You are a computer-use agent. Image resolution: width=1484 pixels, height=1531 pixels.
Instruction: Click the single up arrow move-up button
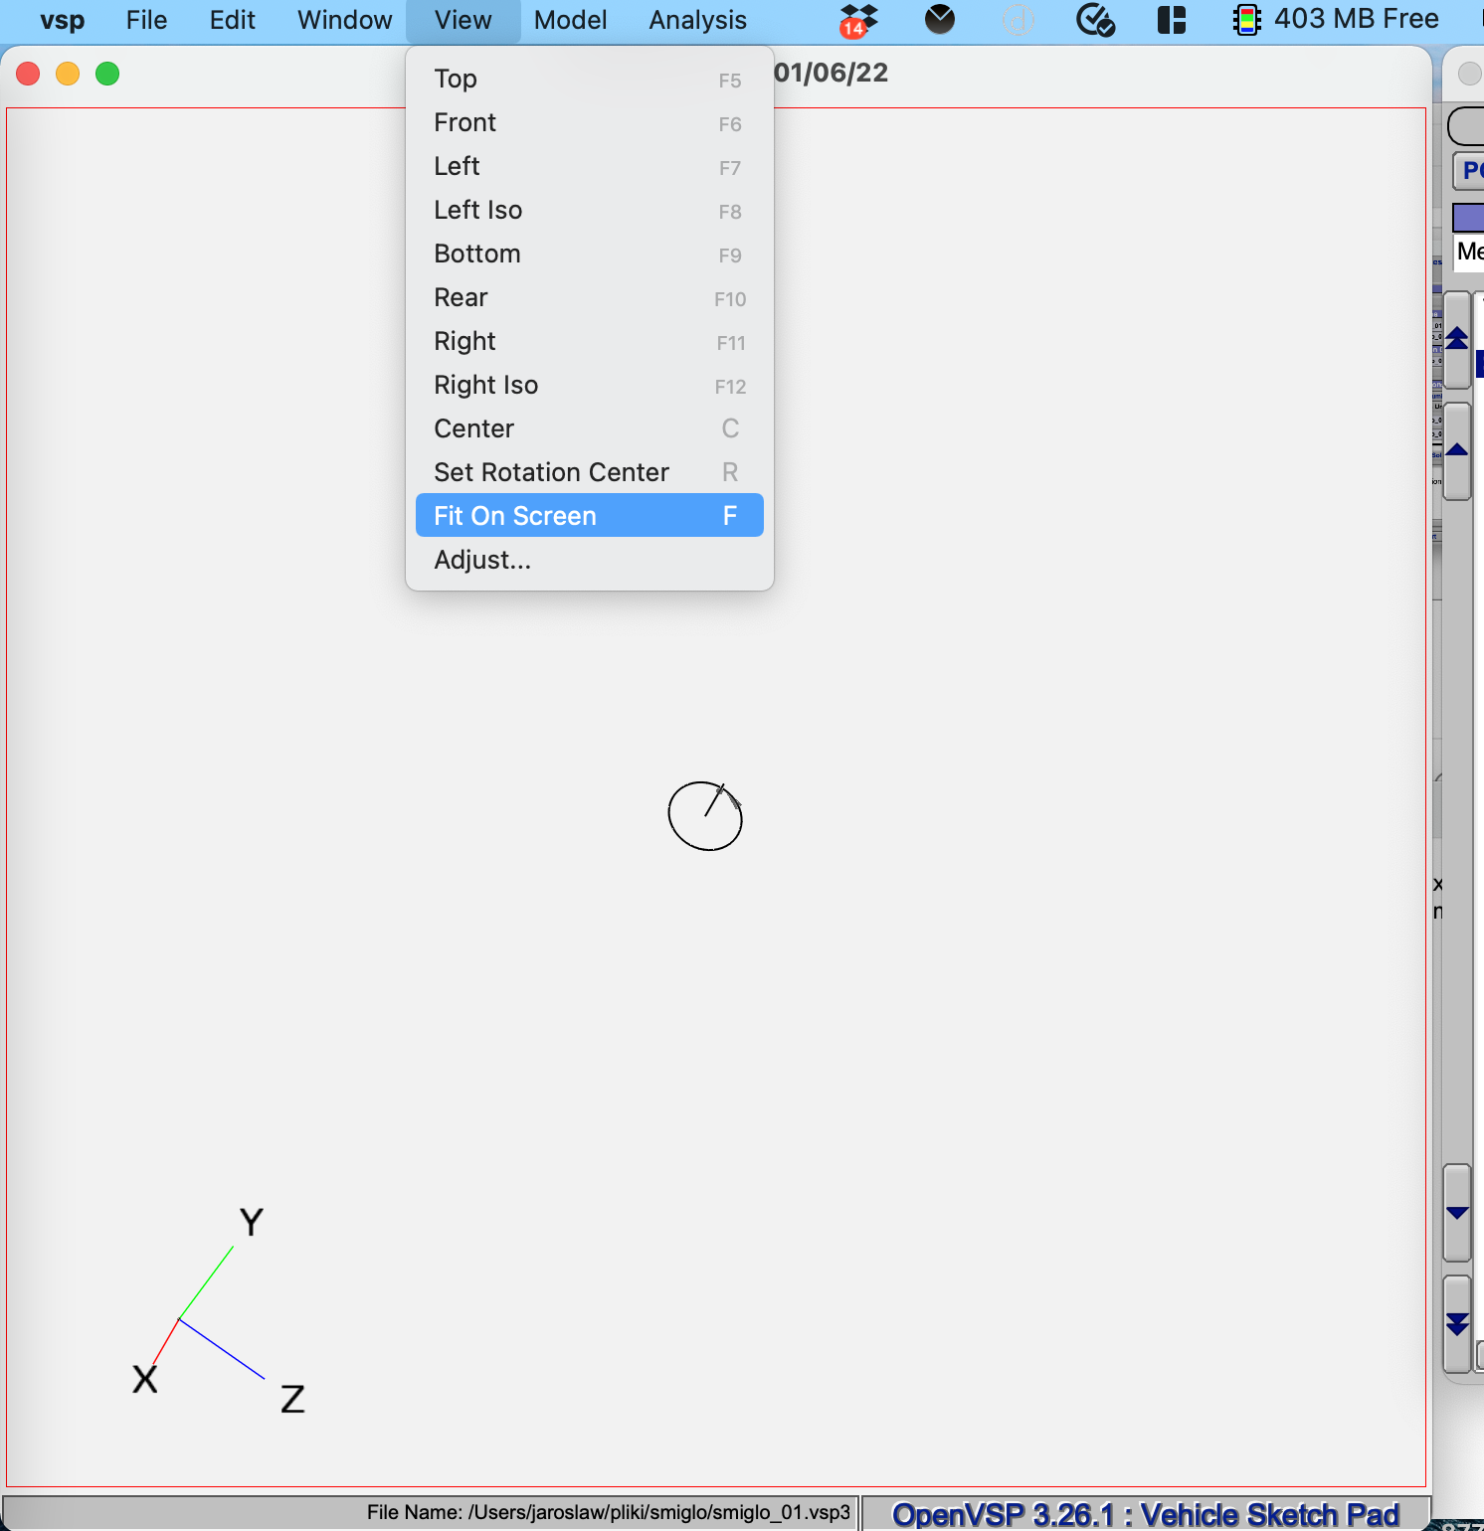point(1457,450)
